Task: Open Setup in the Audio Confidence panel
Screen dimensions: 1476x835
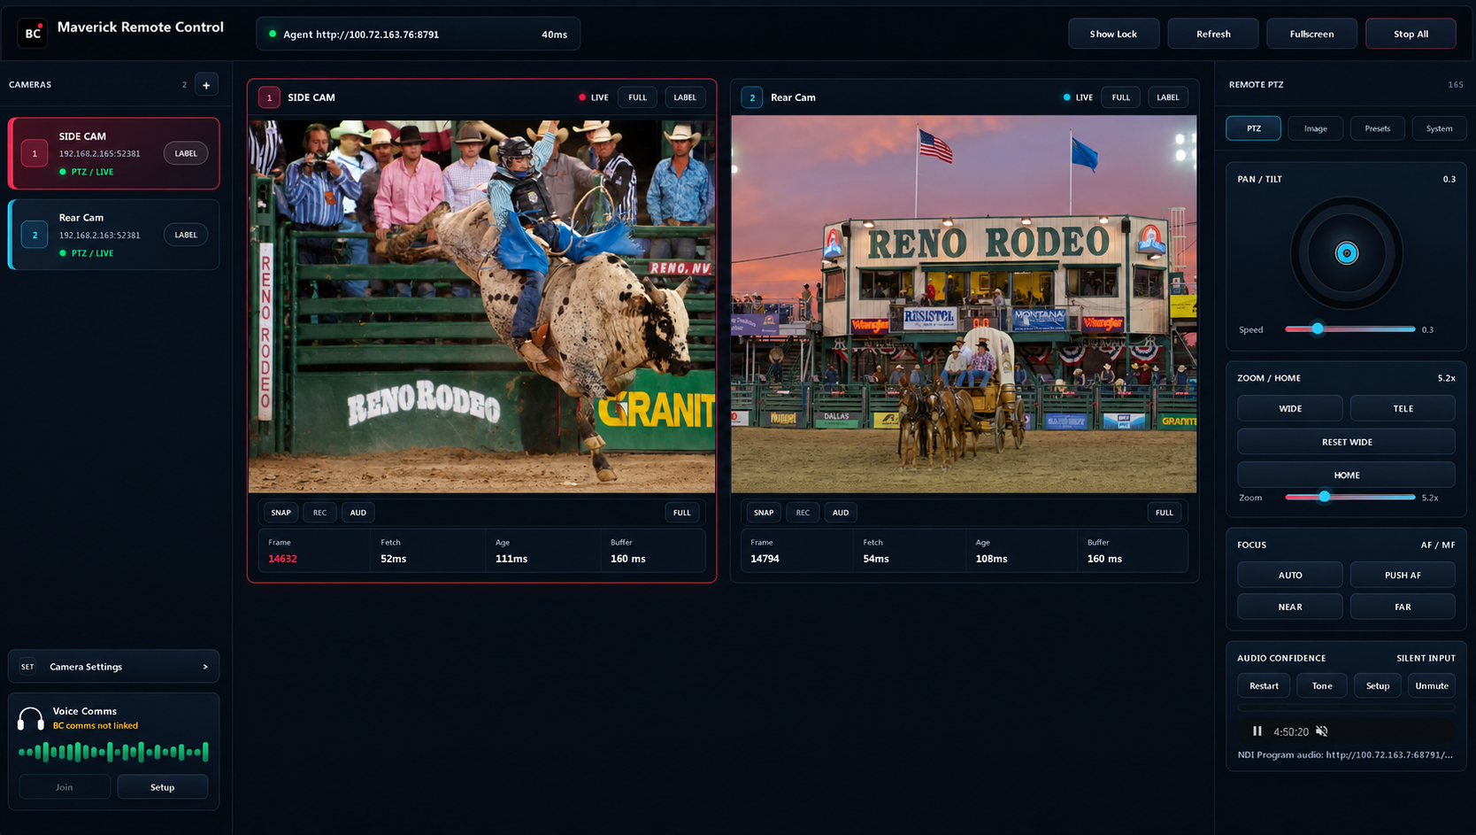Action: coord(1378,686)
